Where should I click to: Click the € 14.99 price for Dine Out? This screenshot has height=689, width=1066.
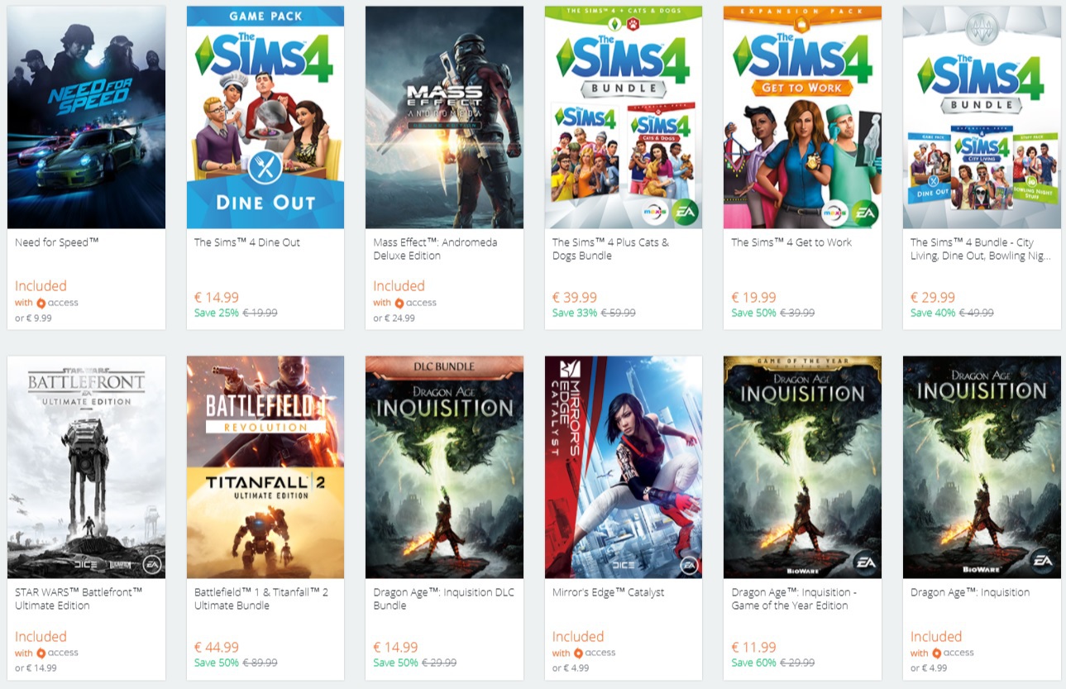217,298
